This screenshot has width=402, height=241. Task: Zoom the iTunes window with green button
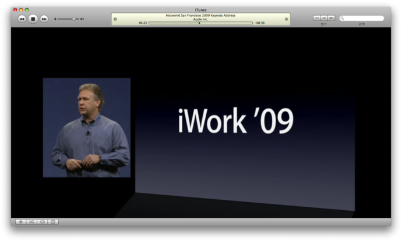[x=27, y=10]
